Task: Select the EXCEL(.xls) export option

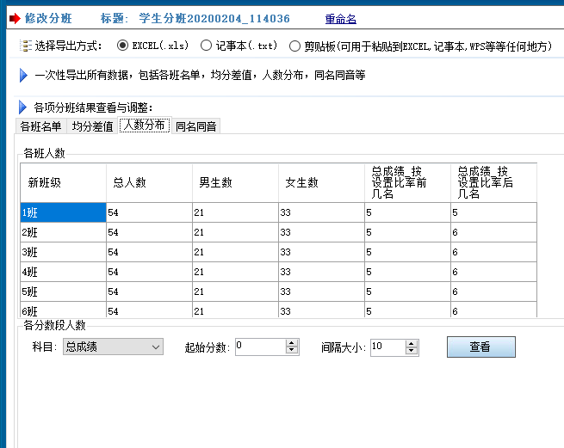Action: coord(123,46)
